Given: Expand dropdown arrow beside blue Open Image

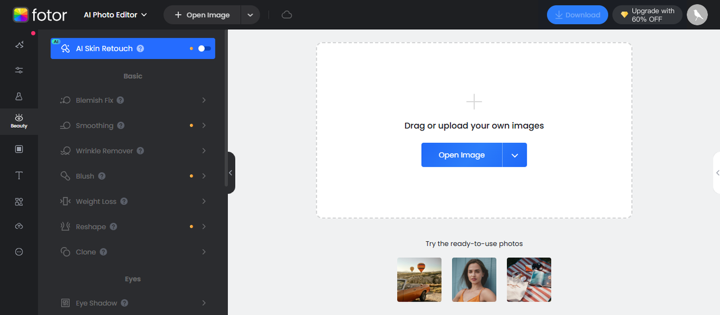Looking at the screenshot, I should pyautogui.click(x=515, y=155).
